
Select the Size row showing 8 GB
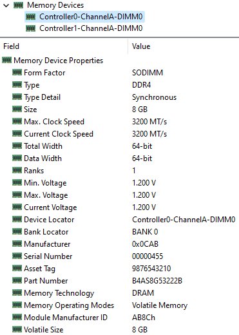(x=119, y=110)
